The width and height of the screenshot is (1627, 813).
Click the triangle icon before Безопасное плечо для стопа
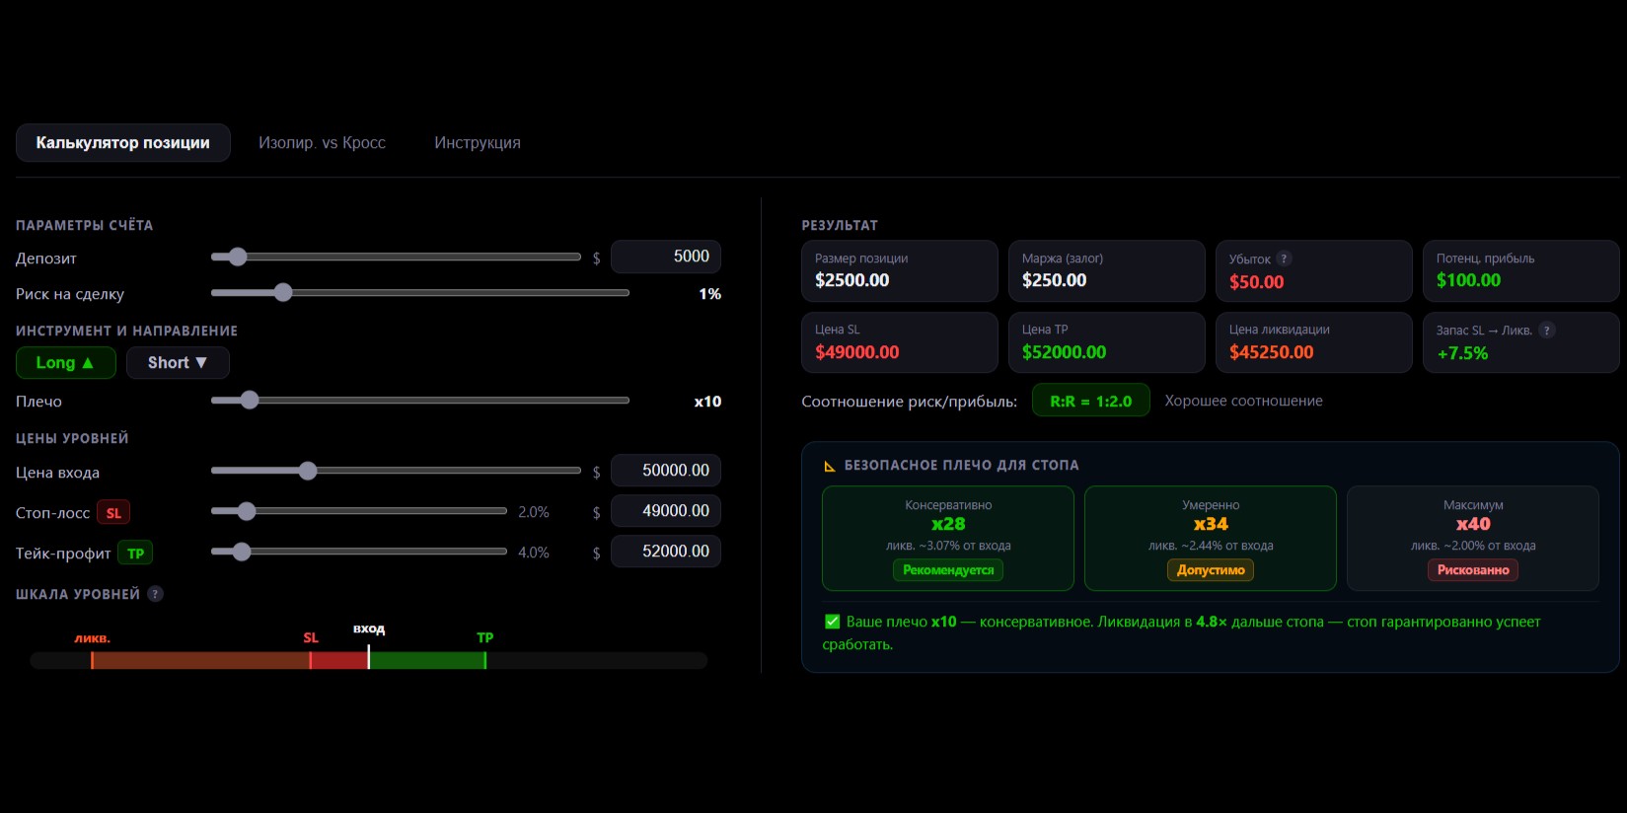click(x=830, y=466)
